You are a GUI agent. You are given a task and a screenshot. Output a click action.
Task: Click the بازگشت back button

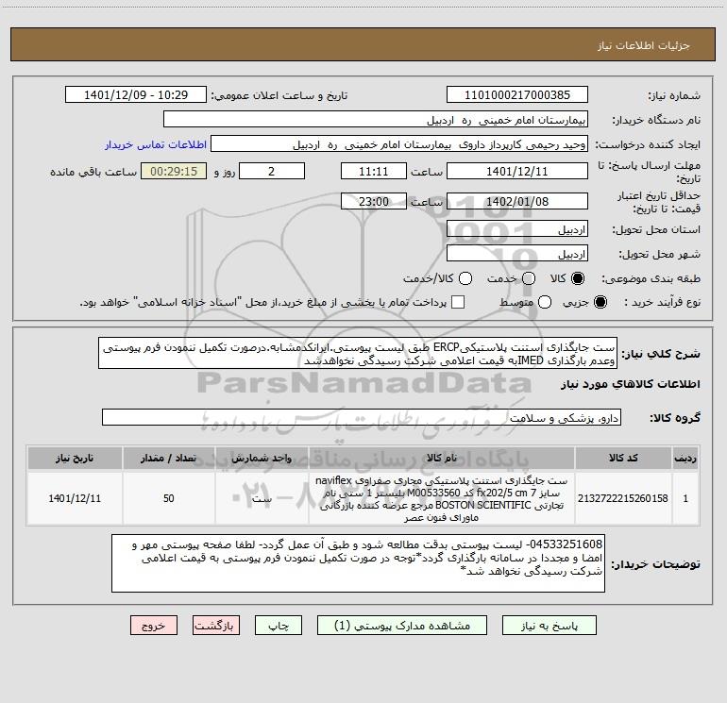click(216, 626)
